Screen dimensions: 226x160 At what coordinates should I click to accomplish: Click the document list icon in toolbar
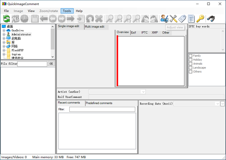tap(191, 18)
